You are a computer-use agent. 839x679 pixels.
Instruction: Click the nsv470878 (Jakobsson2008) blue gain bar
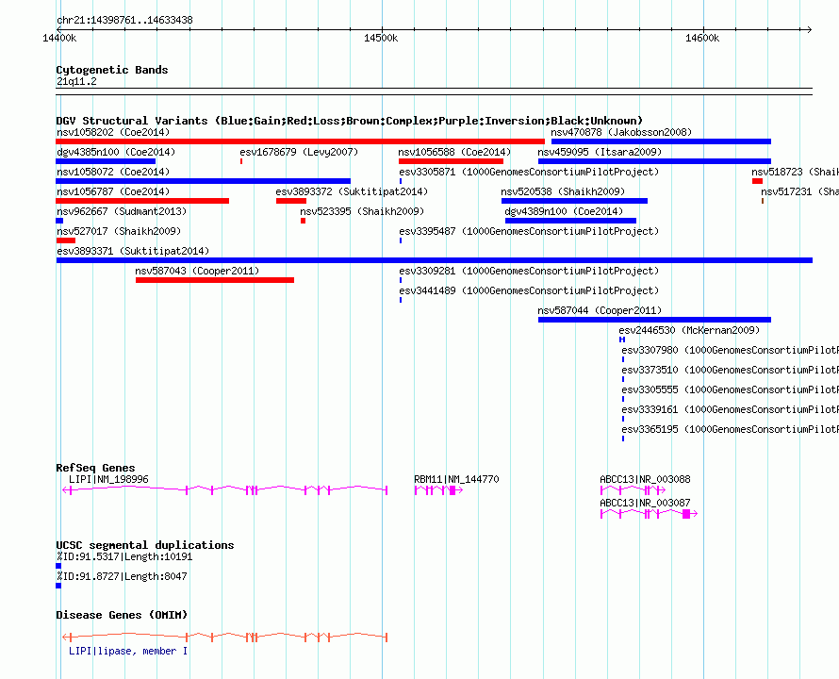tap(661, 141)
